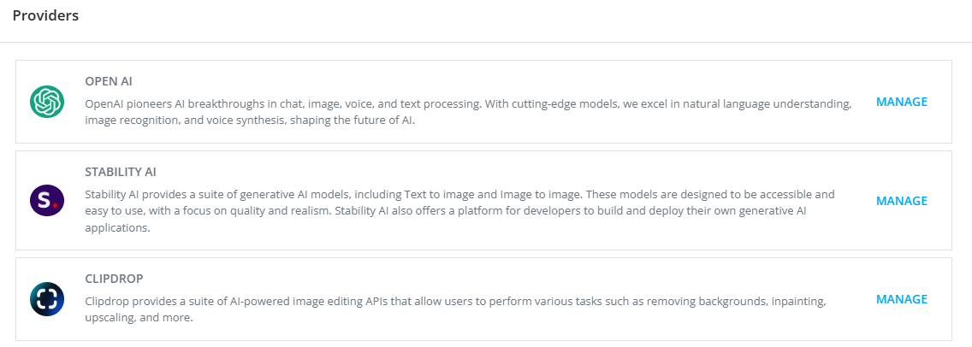Click the Providers page heading
Image resolution: width=972 pixels, height=347 pixels.
[x=45, y=15]
